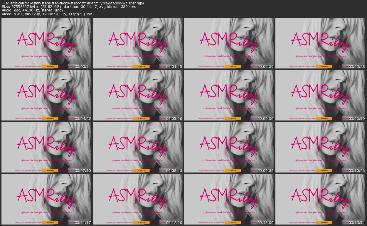The height and width of the screenshot is (226, 367).
Task: Open the thumbnail stamped 00:00:54
Action: pyautogui.click(x=46, y=43)
